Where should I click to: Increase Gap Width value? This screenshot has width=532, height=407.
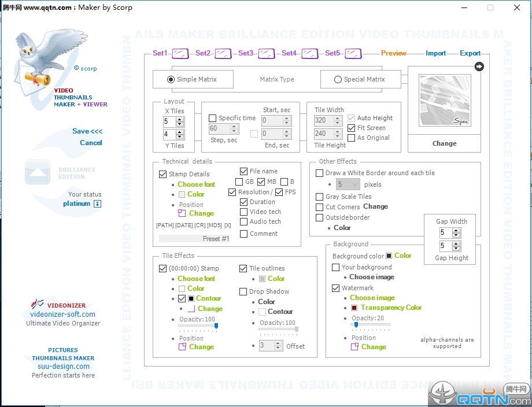click(x=456, y=231)
